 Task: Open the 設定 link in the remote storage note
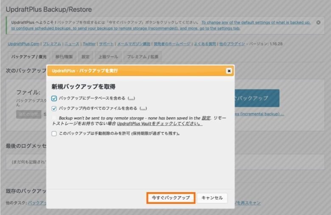pos(206,118)
